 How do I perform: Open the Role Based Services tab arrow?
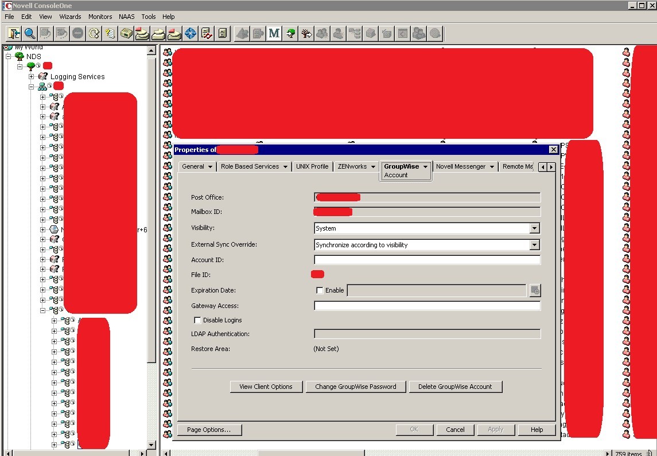point(285,167)
